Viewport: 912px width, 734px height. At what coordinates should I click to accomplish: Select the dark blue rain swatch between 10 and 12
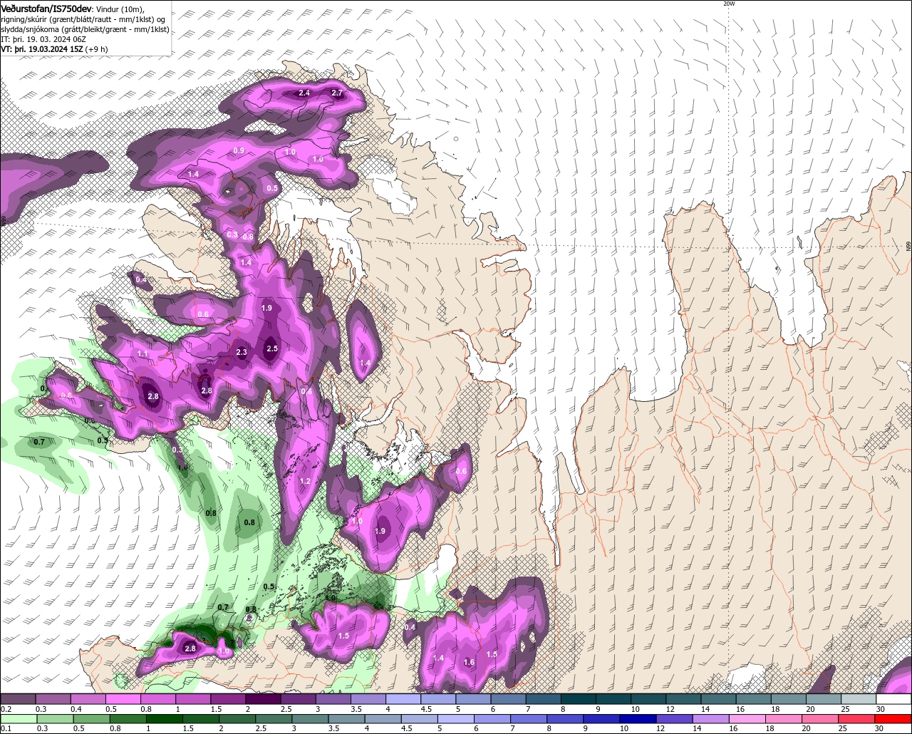(636, 719)
